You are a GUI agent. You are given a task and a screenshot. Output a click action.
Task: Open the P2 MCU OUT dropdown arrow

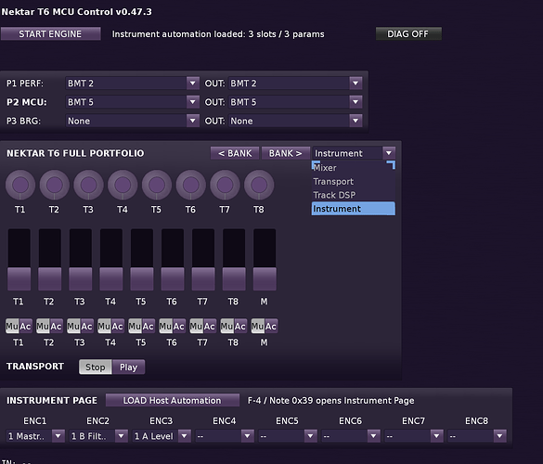[356, 102]
